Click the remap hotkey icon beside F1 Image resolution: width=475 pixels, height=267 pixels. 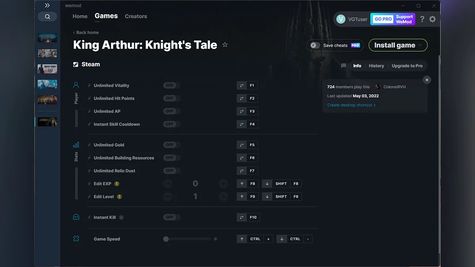point(241,85)
